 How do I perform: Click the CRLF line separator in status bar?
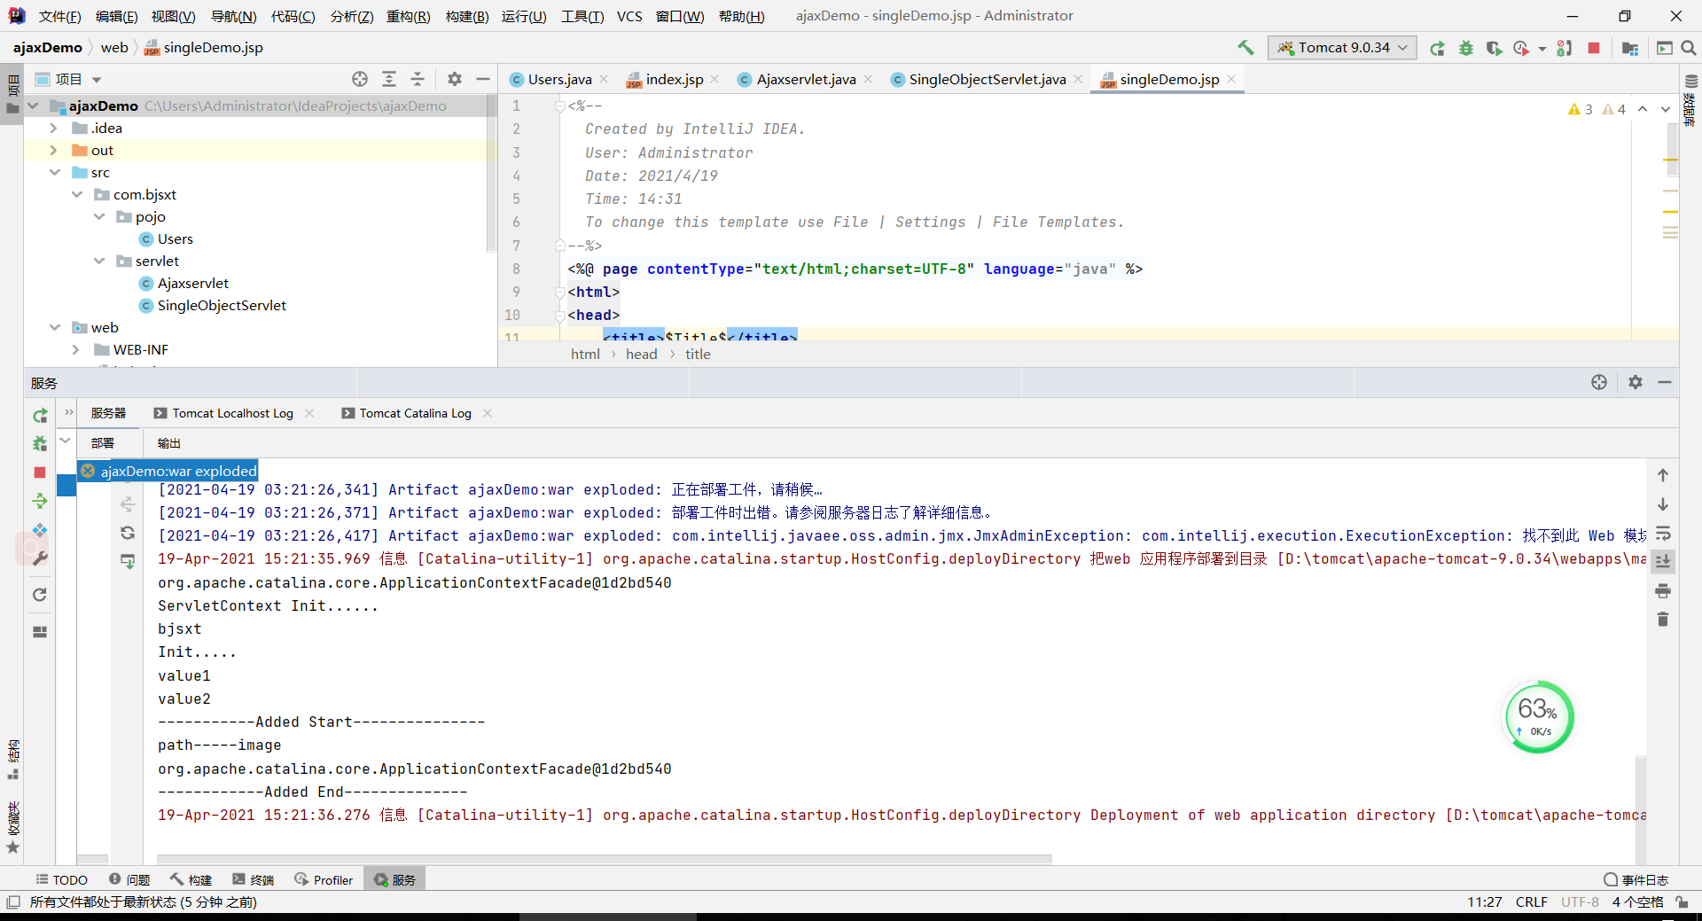tap(1531, 901)
